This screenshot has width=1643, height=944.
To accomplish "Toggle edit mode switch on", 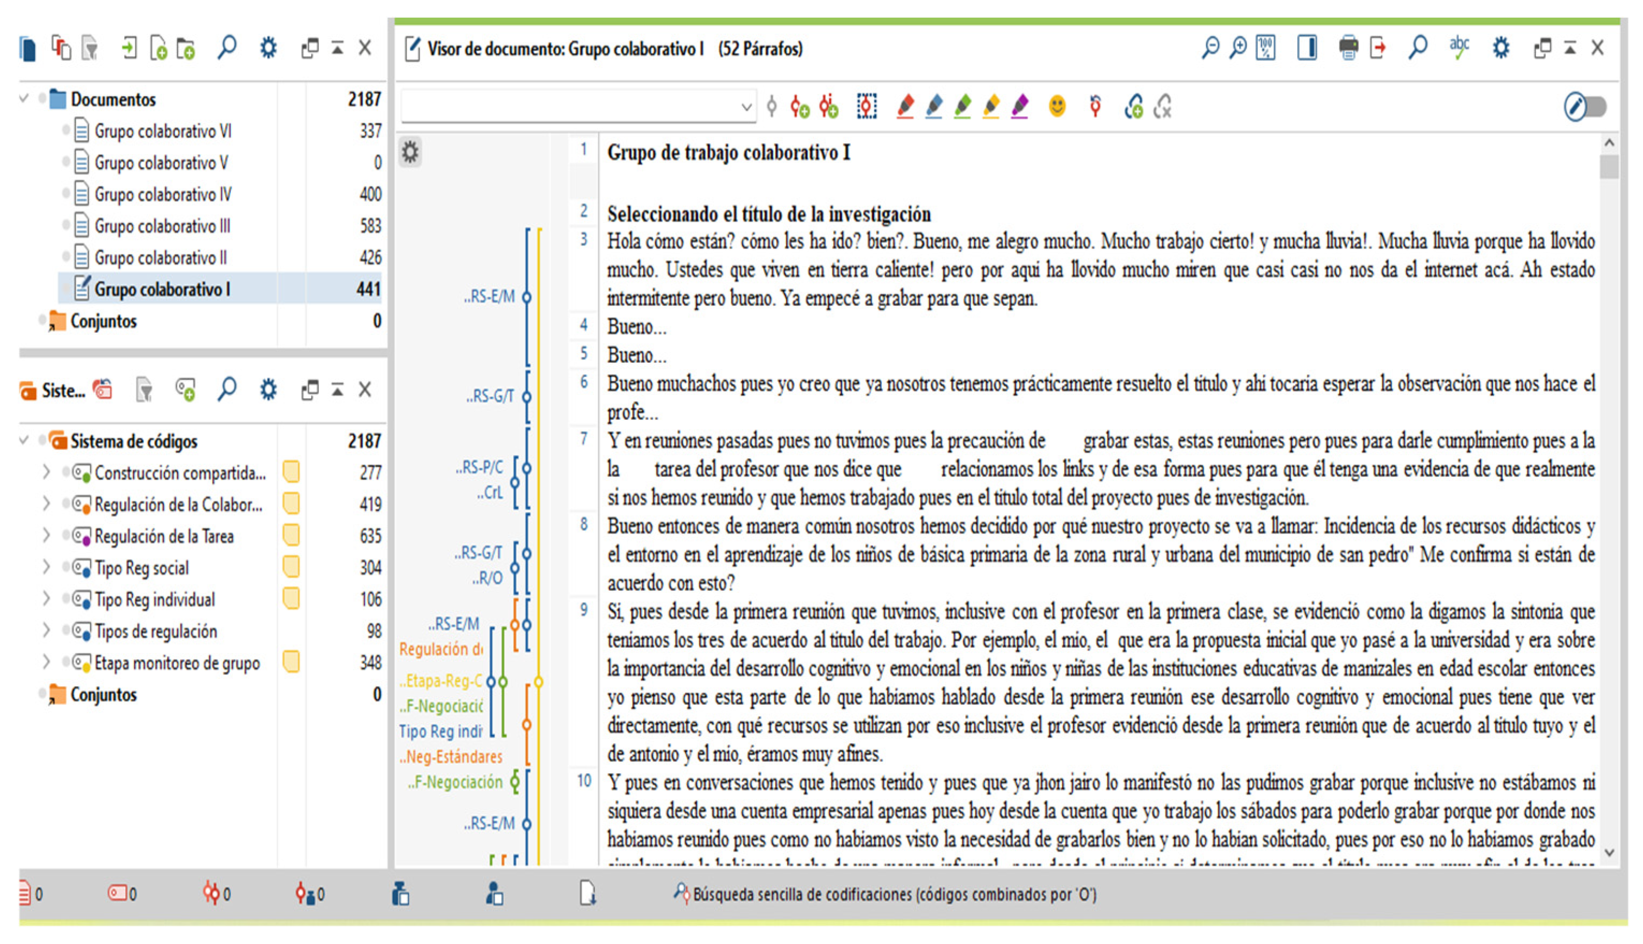I will coord(1584,107).
